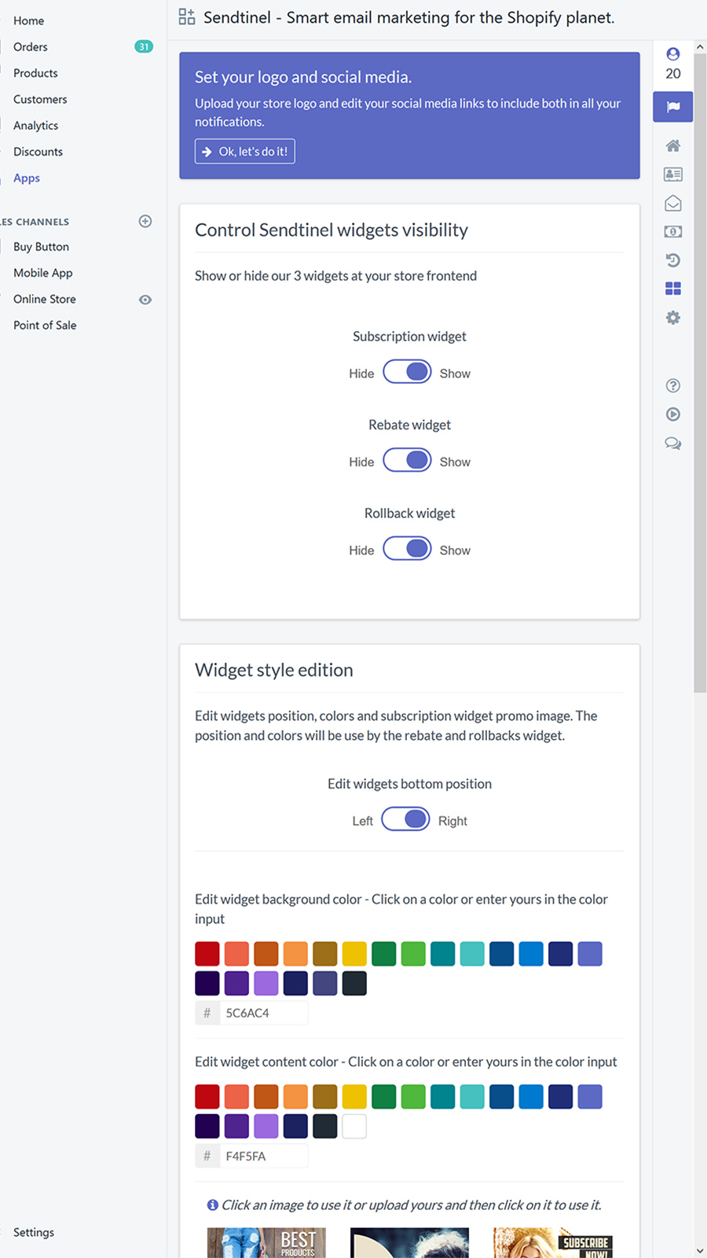Click the plus icon beside Sales Channels

(x=145, y=221)
